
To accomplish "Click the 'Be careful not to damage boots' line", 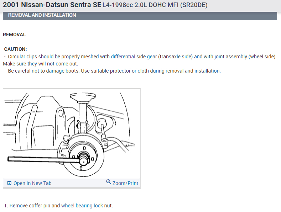I will [x=112, y=71].
